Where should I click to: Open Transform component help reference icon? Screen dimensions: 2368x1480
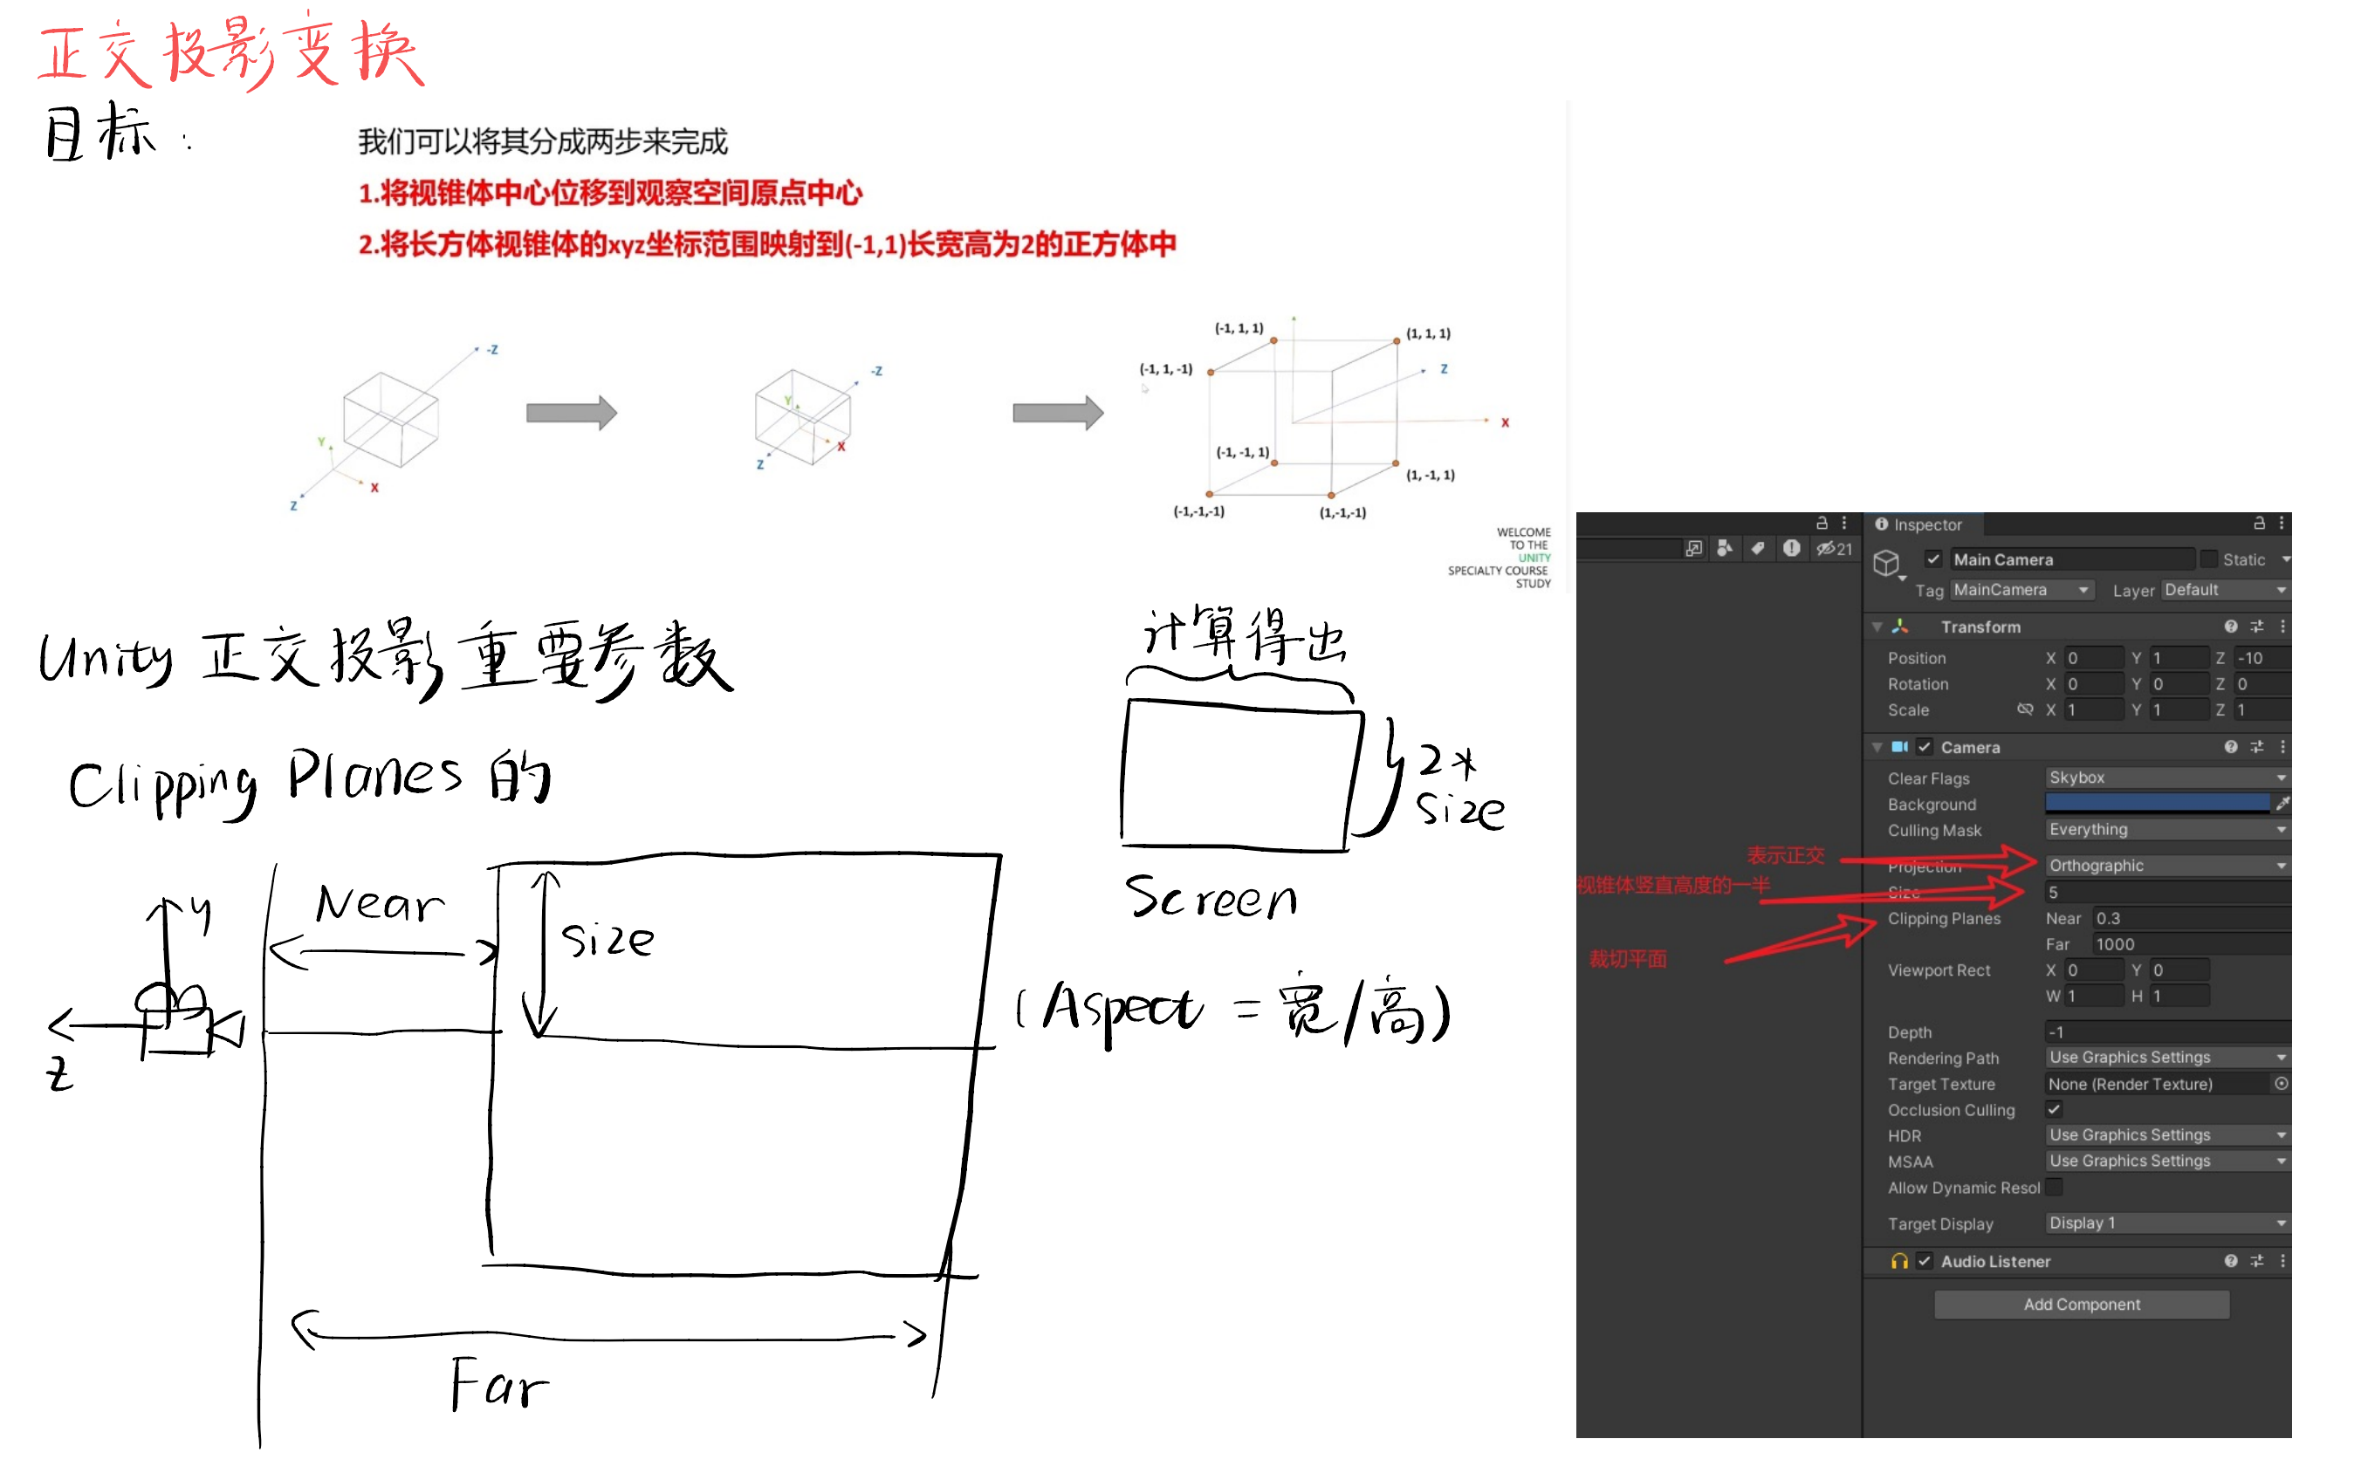(x=2230, y=627)
